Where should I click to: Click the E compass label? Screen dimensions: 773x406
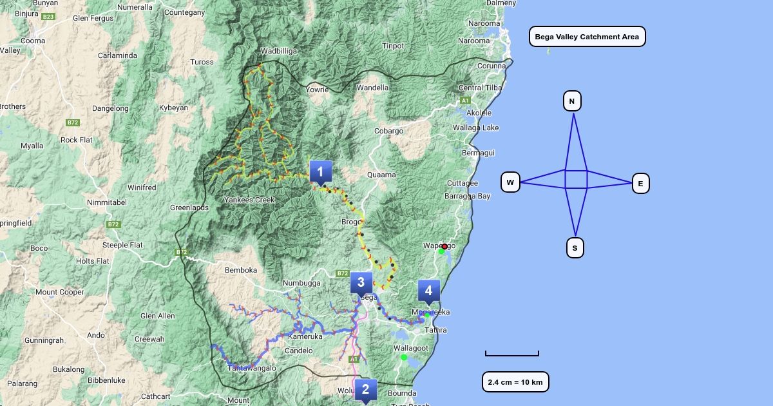[x=640, y=184]
